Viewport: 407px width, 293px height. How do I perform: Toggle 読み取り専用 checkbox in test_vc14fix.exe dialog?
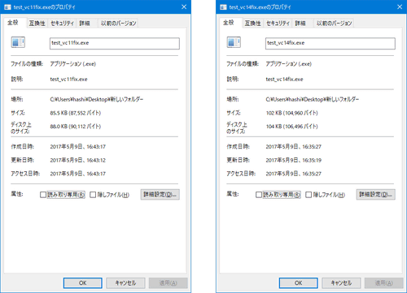pyautogui.click(x=259, y=195)
